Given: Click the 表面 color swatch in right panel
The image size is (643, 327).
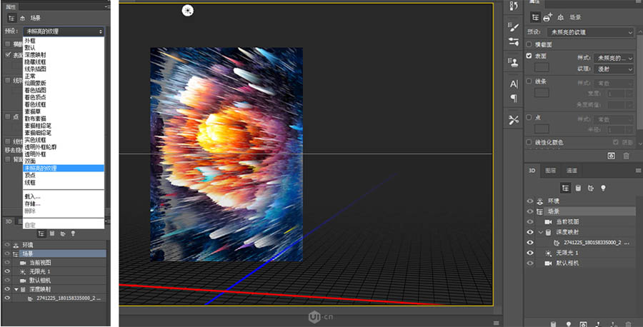Looking at the screenshot, I should click(x=542, y=67).
